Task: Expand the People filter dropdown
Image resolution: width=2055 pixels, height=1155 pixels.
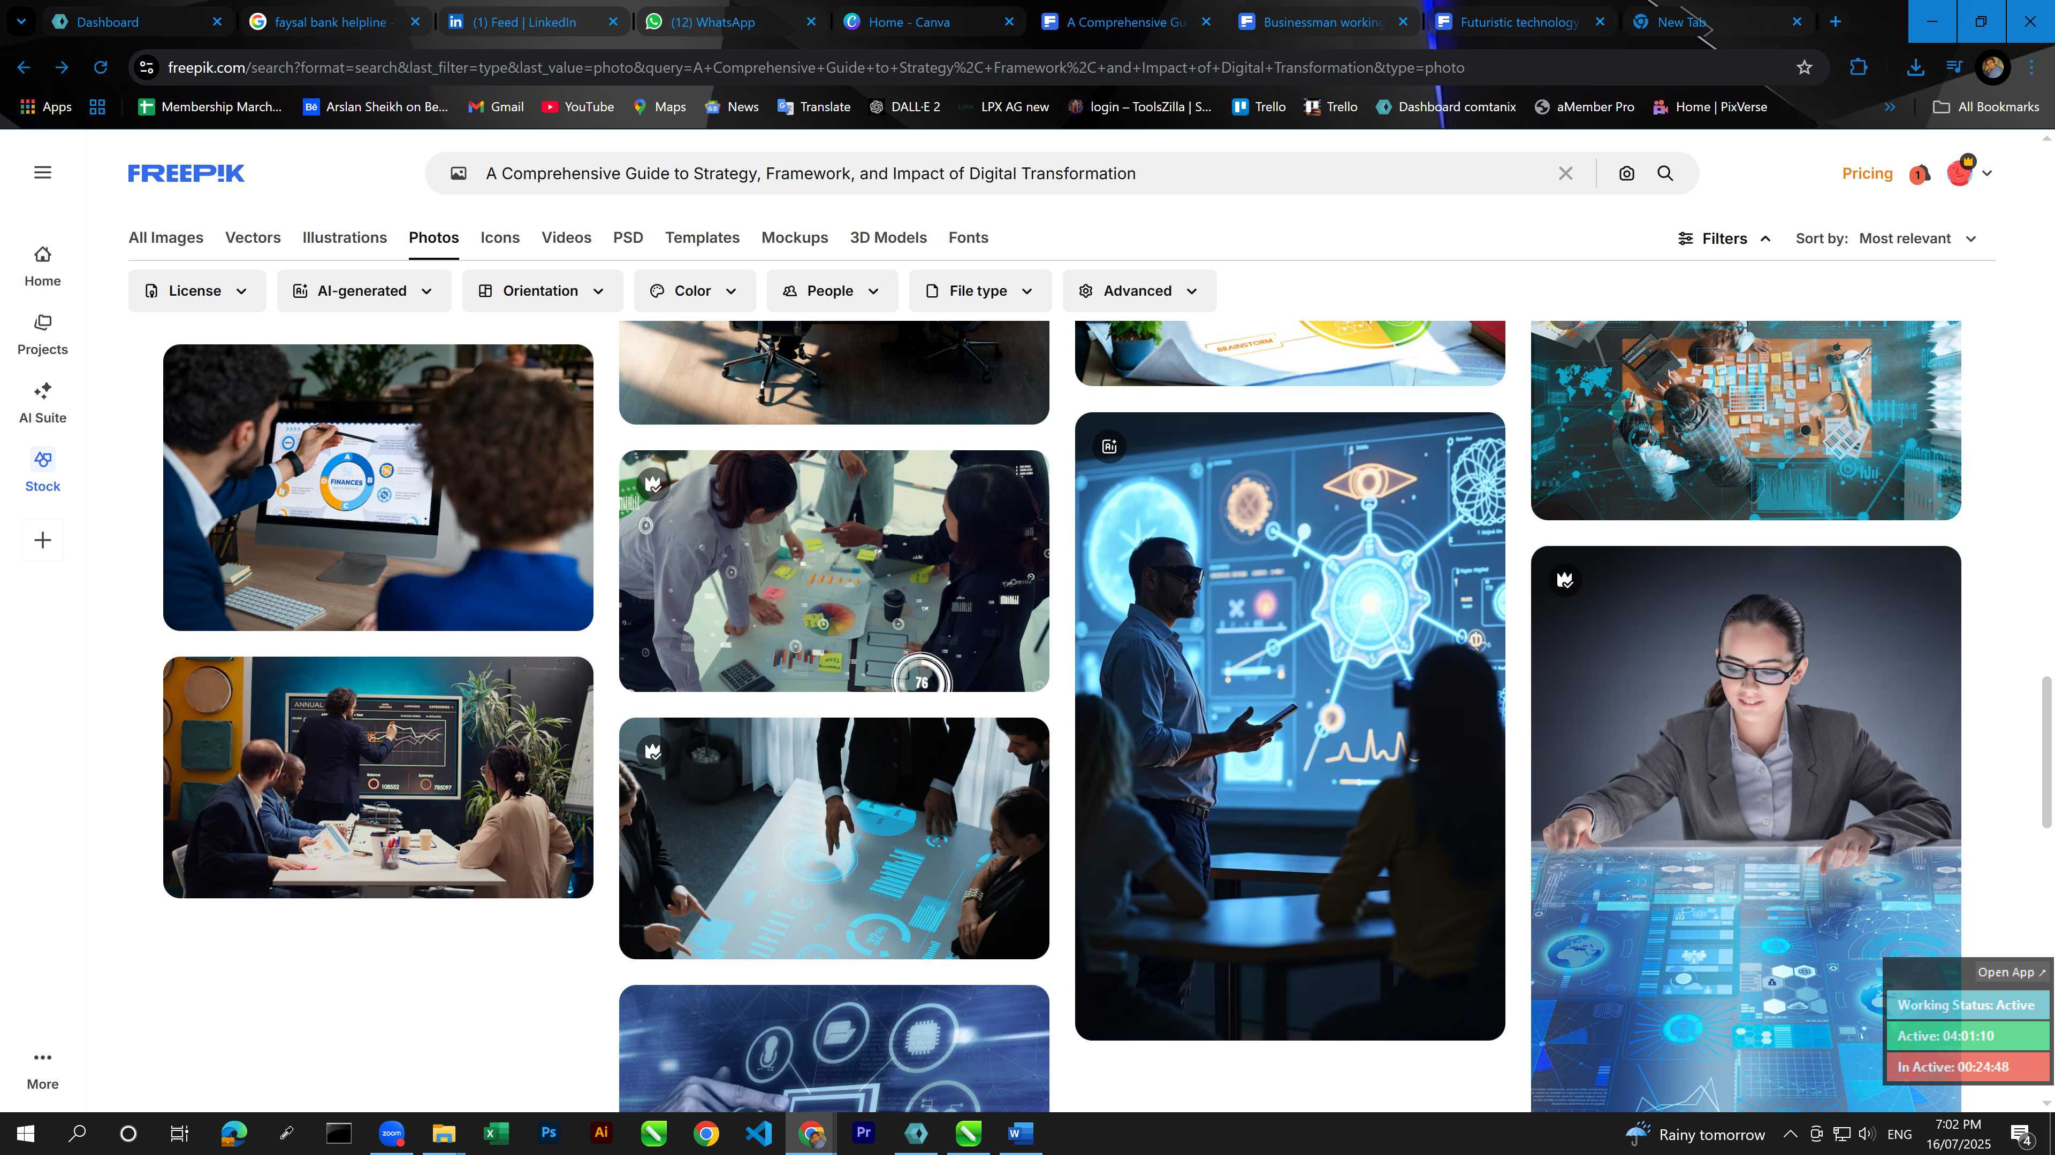Action: (x=832, y=291)
